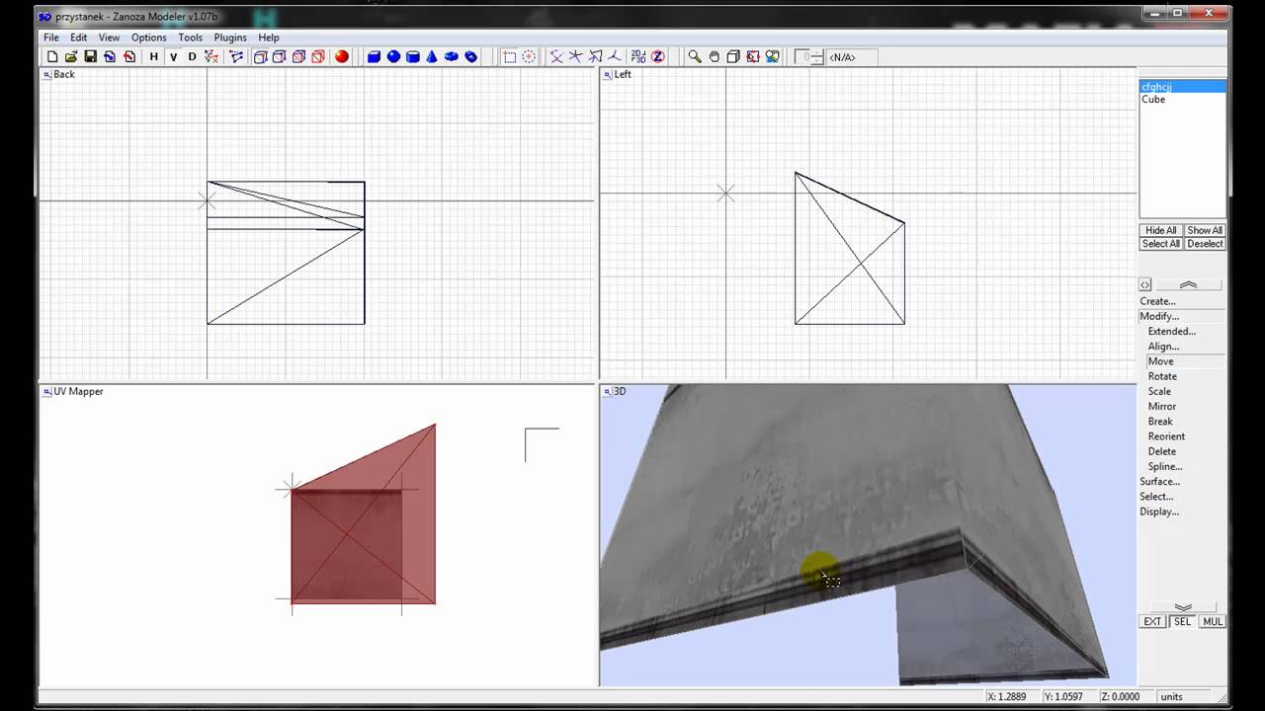
Task: Select the rectangular selection tool
Action: coord(510,56)
